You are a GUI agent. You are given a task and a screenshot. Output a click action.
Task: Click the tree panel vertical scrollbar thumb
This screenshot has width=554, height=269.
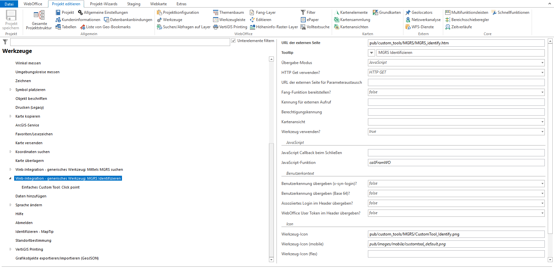pyautogui.click(x=271, y=200)
